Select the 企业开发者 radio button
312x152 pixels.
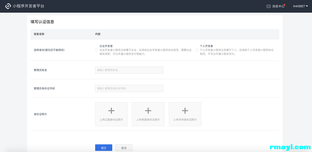[97, 50]
